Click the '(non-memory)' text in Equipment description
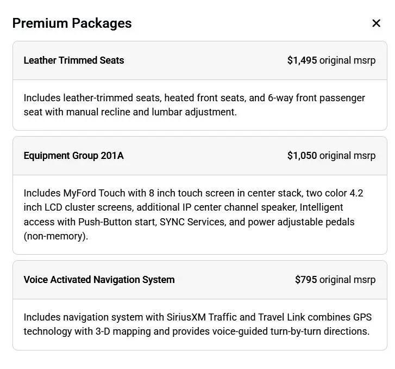 click(x=55, y=237)
